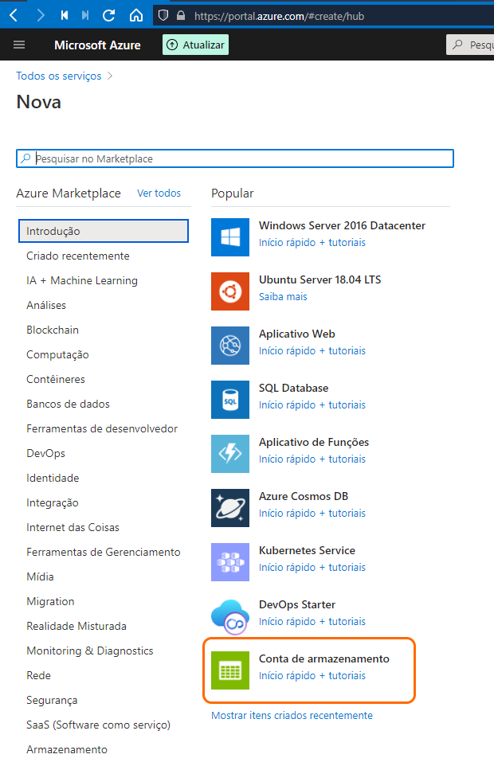494x762 pixels.
Task: Click the Microsoft Azure portal title
Action: [x=97, y=45]
